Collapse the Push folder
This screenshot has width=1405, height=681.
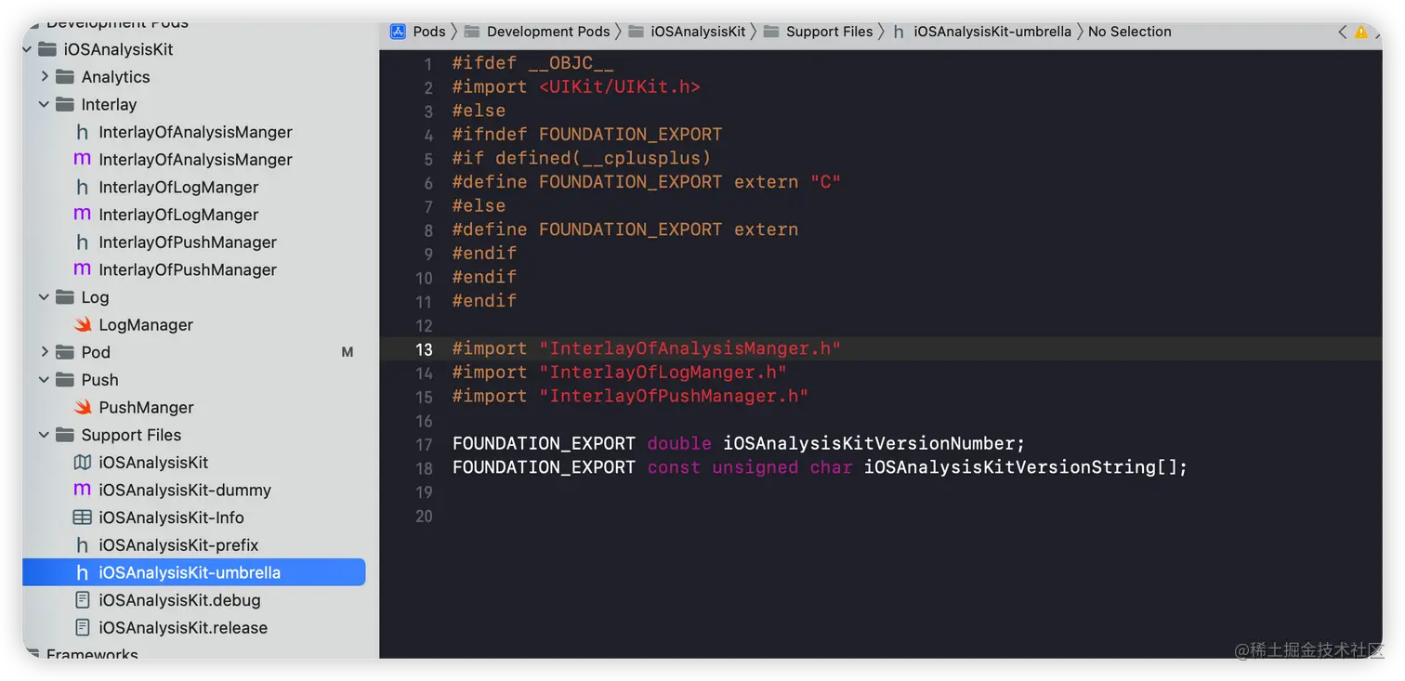[x=45, y=380]
